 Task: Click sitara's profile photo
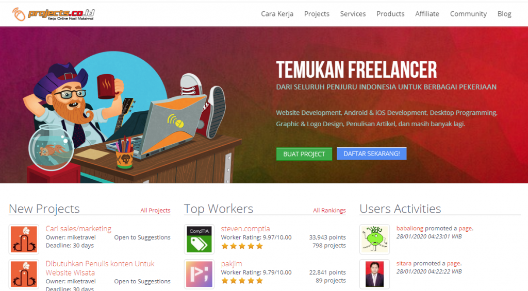[374, 274]
